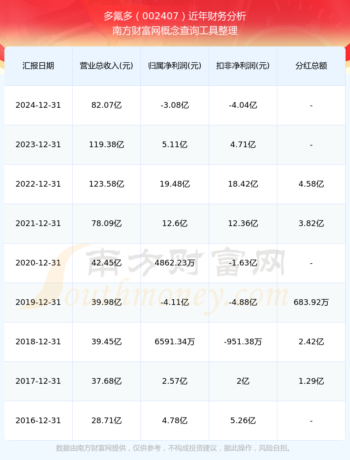The width and height of the screenshot is (350, 460).
Task: Click net profit value -4.11亿
Action: 175,302
